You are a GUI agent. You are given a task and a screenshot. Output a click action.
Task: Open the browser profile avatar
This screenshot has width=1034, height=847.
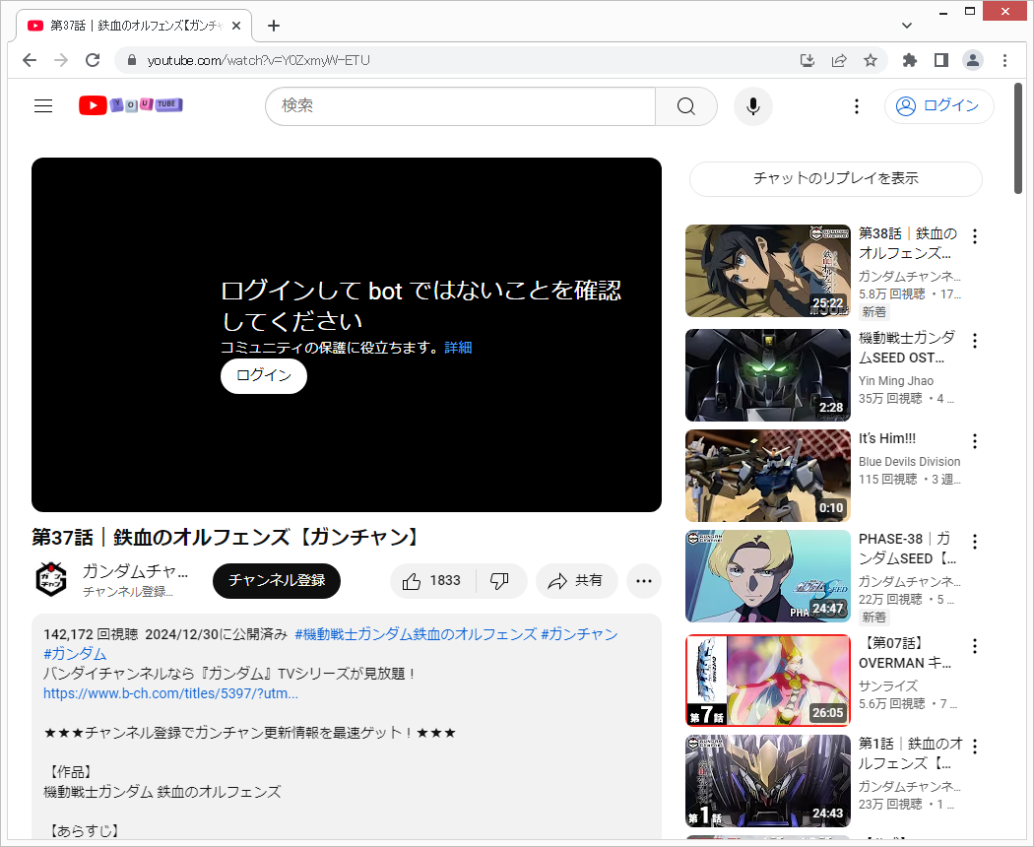(x=973, y=61)
